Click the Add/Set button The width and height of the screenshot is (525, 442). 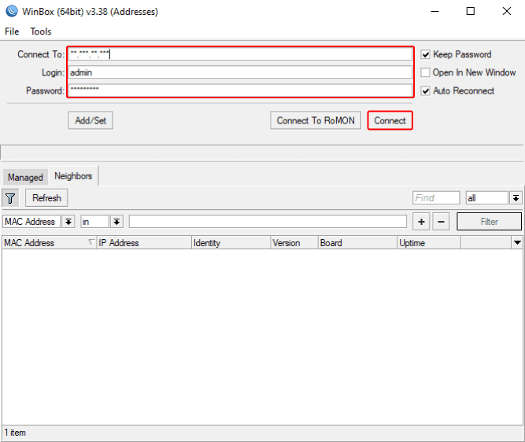(91, 120)
